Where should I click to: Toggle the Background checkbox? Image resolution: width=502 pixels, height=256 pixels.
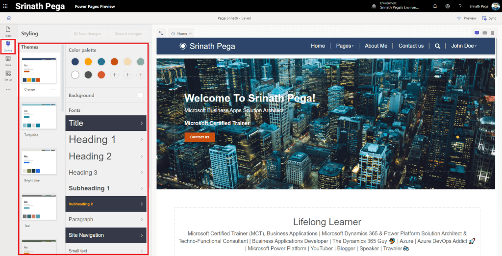pyautogui.click(x=141, y=95)
